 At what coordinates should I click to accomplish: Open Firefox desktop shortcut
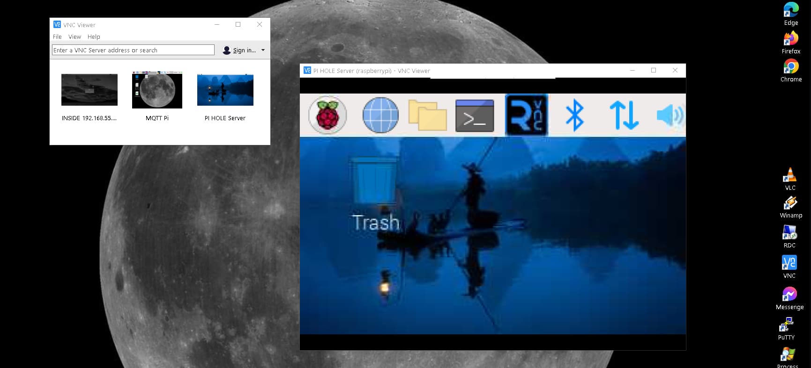791,43
